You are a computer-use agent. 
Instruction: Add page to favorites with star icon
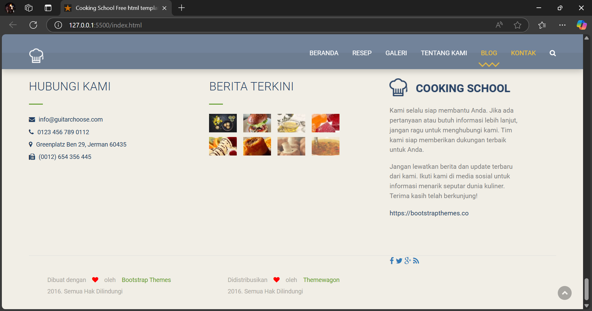pyautogui.click(x=517, y=25)
